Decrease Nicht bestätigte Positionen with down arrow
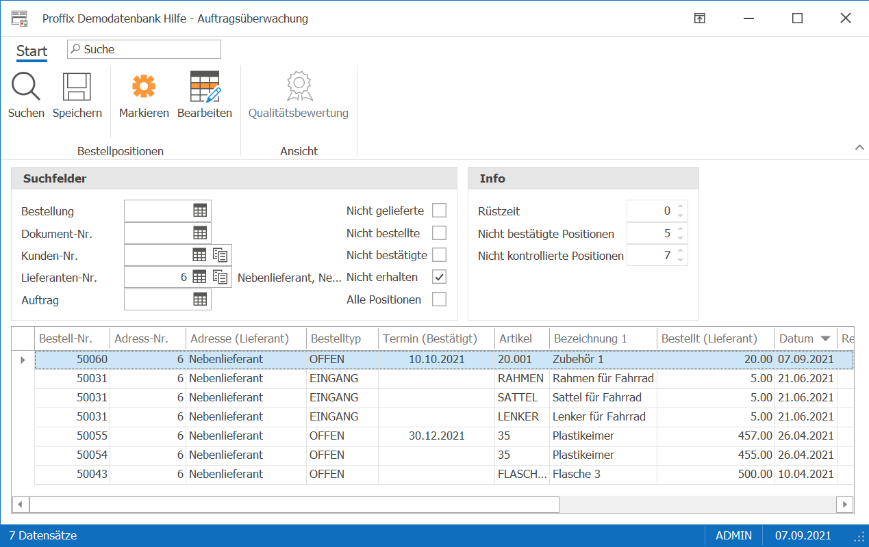 pos(680,238)
